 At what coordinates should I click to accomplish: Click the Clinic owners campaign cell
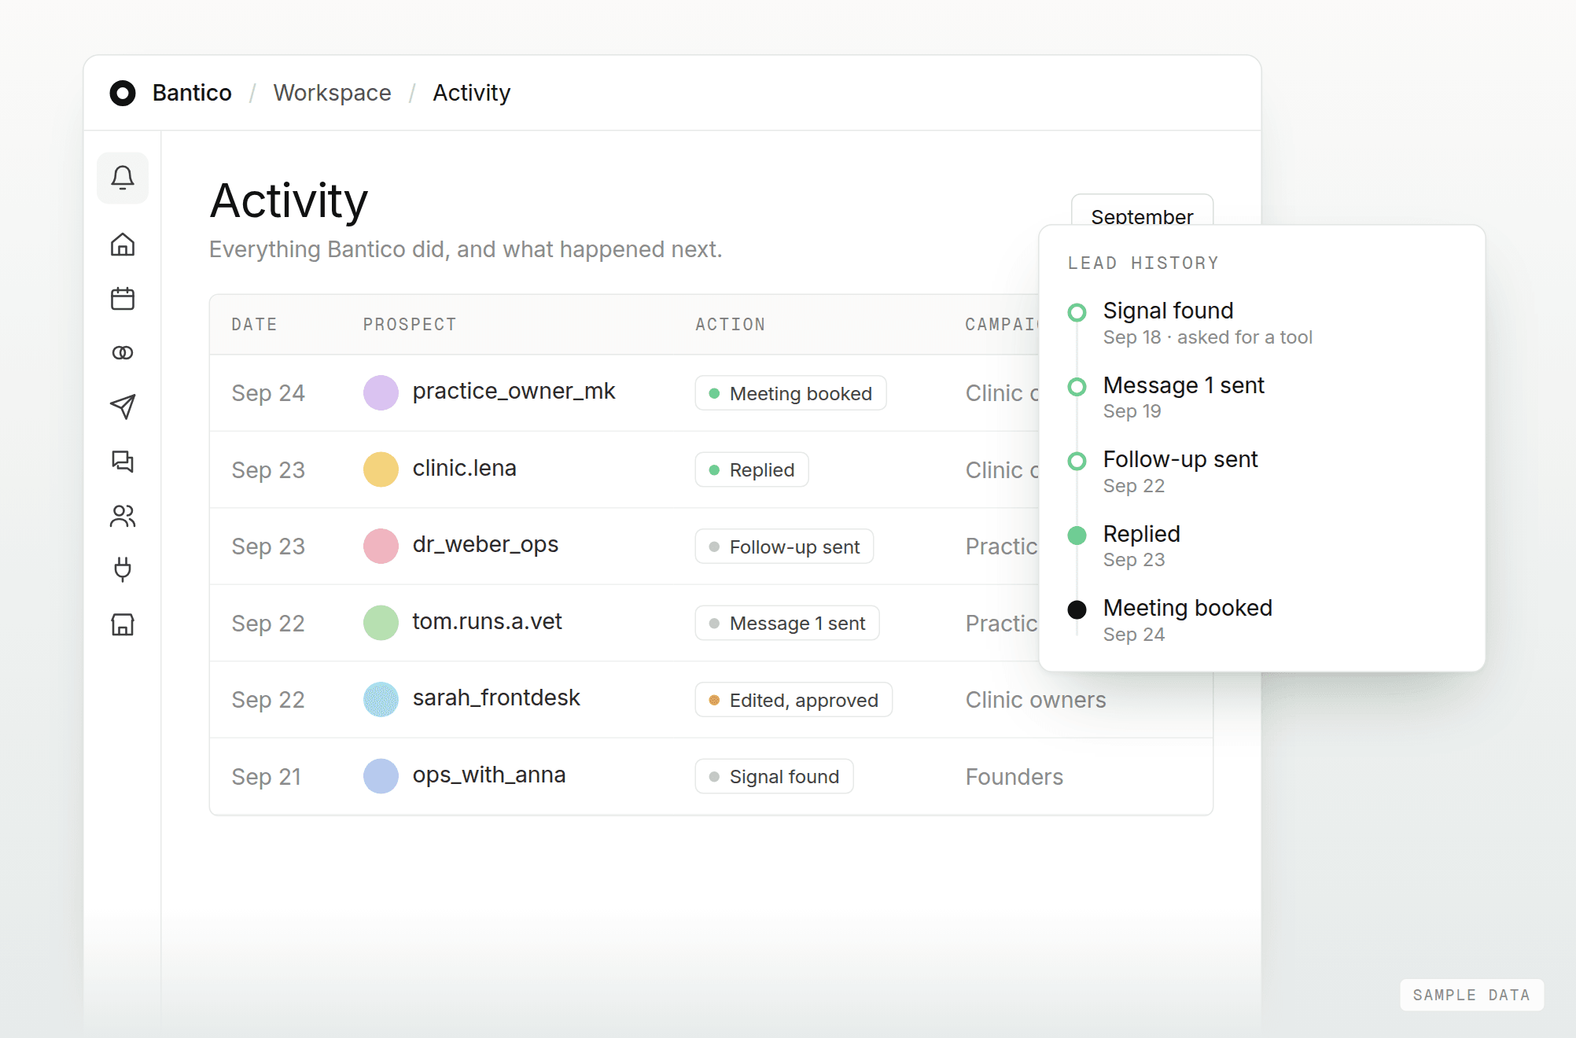1036,700
